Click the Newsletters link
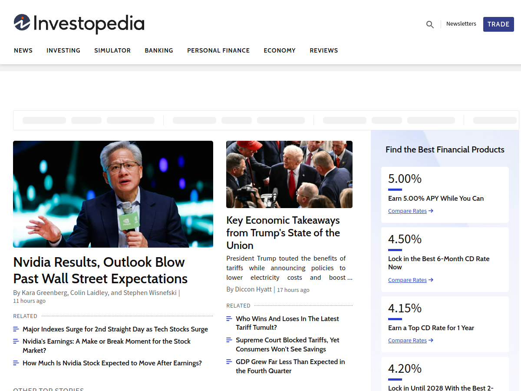521x391 pixels. click(461, 24)
